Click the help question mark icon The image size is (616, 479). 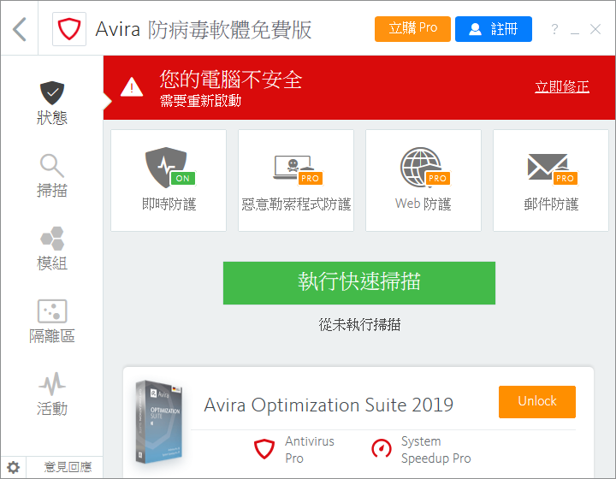pyautogui.click(x=554, y=29)
